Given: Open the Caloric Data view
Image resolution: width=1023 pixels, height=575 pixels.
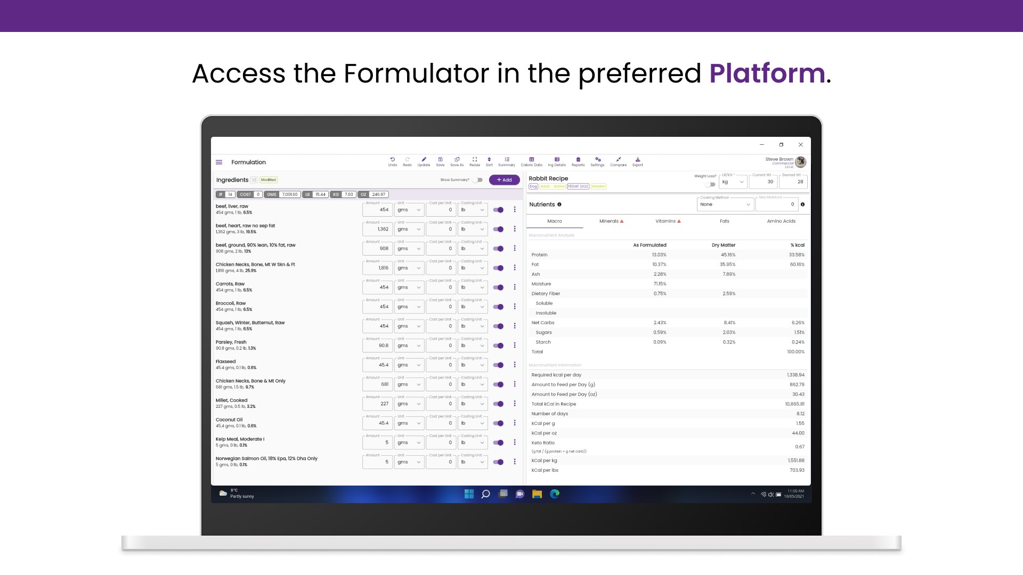Looking at the screenshot, I should (x=531, y=161).
